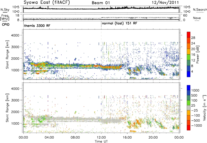Image resolution: width=207 pixels, height=143 pixels.
Task: Click the '16' power colorbar tick
Action: 193,55
